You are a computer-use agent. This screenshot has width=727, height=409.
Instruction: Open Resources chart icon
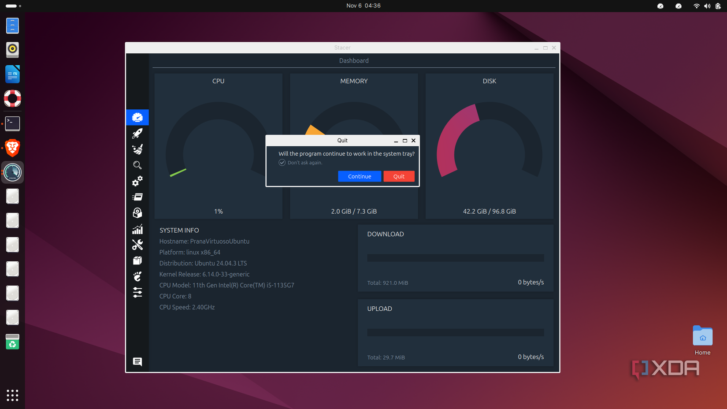click(x=137, y=229)
